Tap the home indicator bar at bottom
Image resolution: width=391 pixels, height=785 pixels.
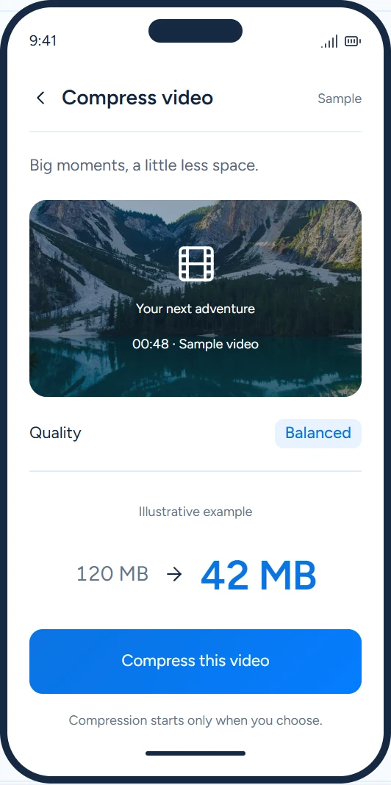[x=195, y=753]
